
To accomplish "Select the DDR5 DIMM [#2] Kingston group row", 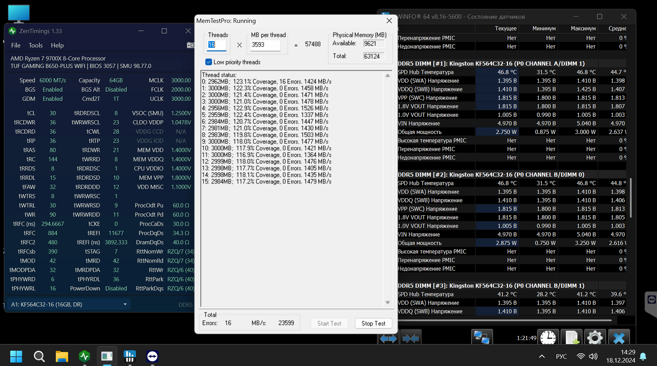I will pyautogui.click(x=512, y=175).
